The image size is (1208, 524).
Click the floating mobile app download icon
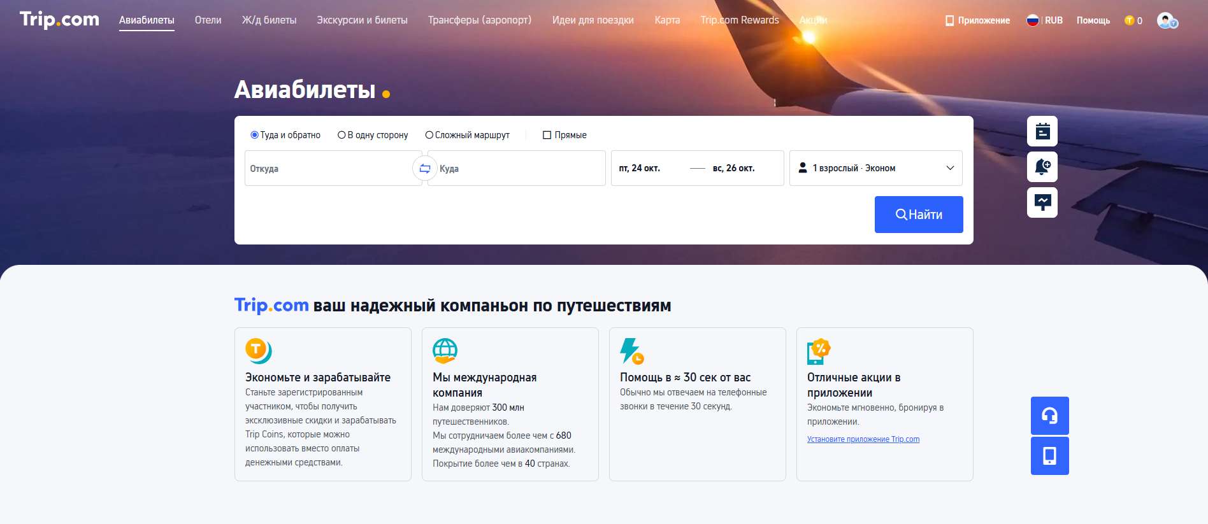coord(1049,456)
